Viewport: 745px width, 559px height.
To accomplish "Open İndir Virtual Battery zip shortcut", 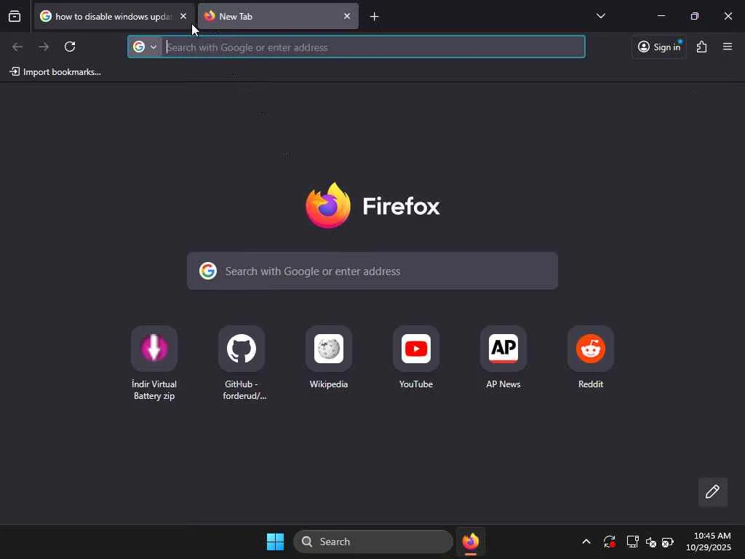I will click(x=154, y=363).
